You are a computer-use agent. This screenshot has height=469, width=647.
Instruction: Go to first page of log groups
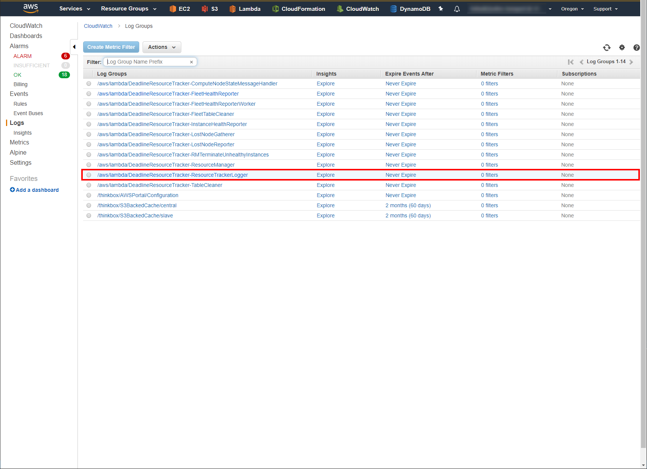click(571, 62)
